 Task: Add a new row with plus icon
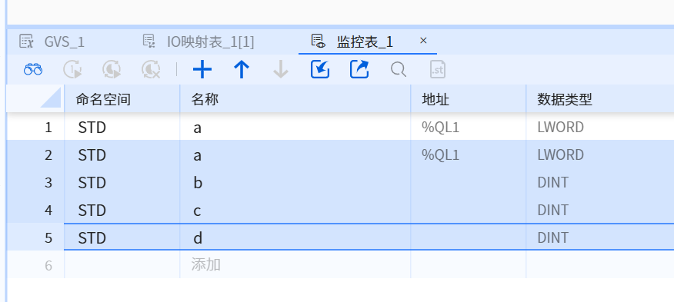202,69
